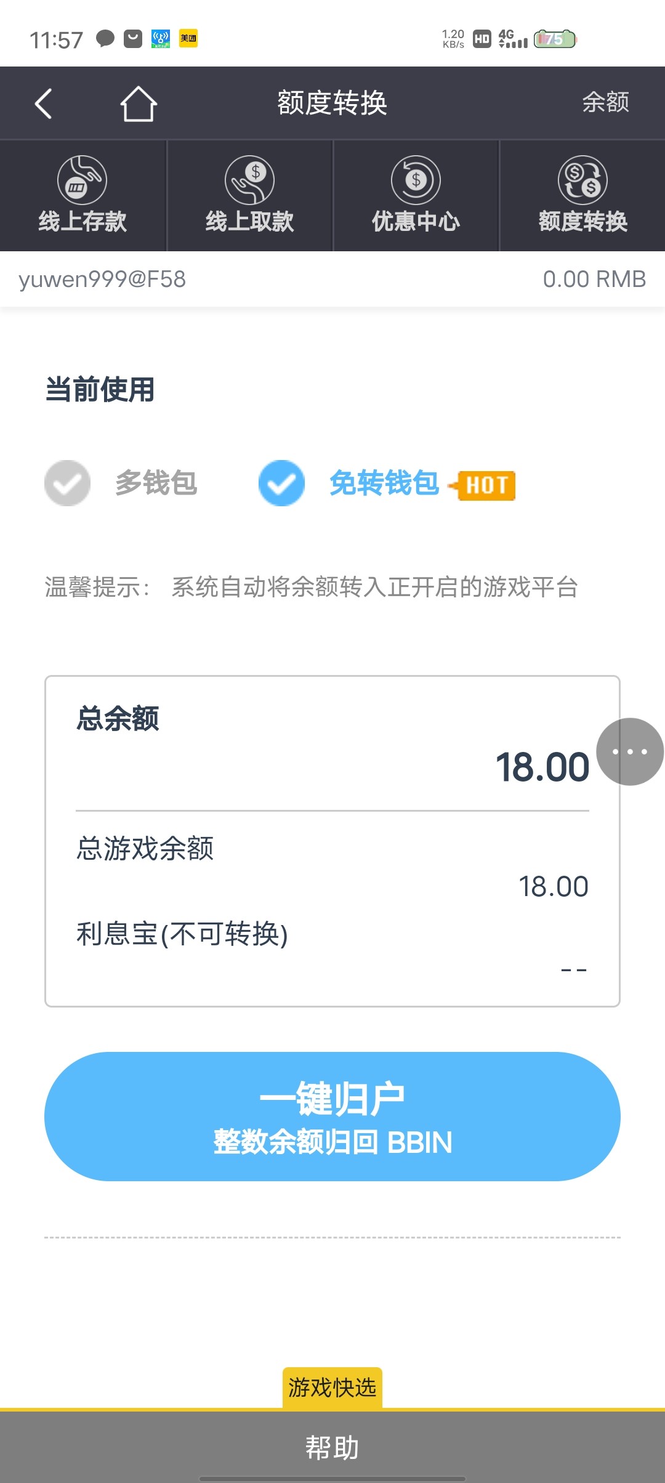Tap the orange HOT badge

point(486,485)
